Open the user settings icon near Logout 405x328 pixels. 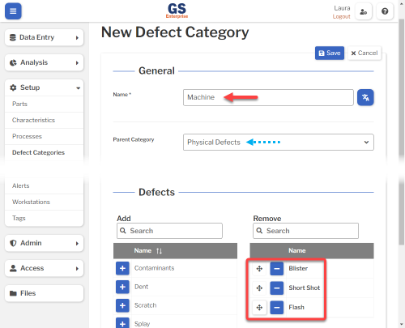pos(363,11)
